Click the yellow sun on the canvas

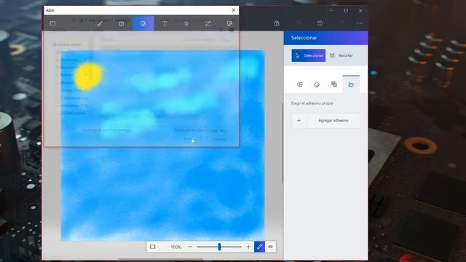click(88, 76)
